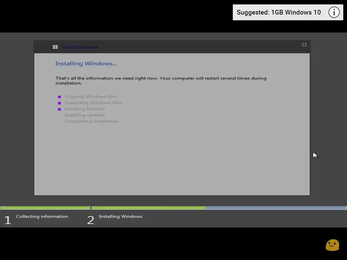Click the 'Collecting information' stage label
Image resolution: width=347 pixels, height=260 pixels.
click(x=42, y=216)
